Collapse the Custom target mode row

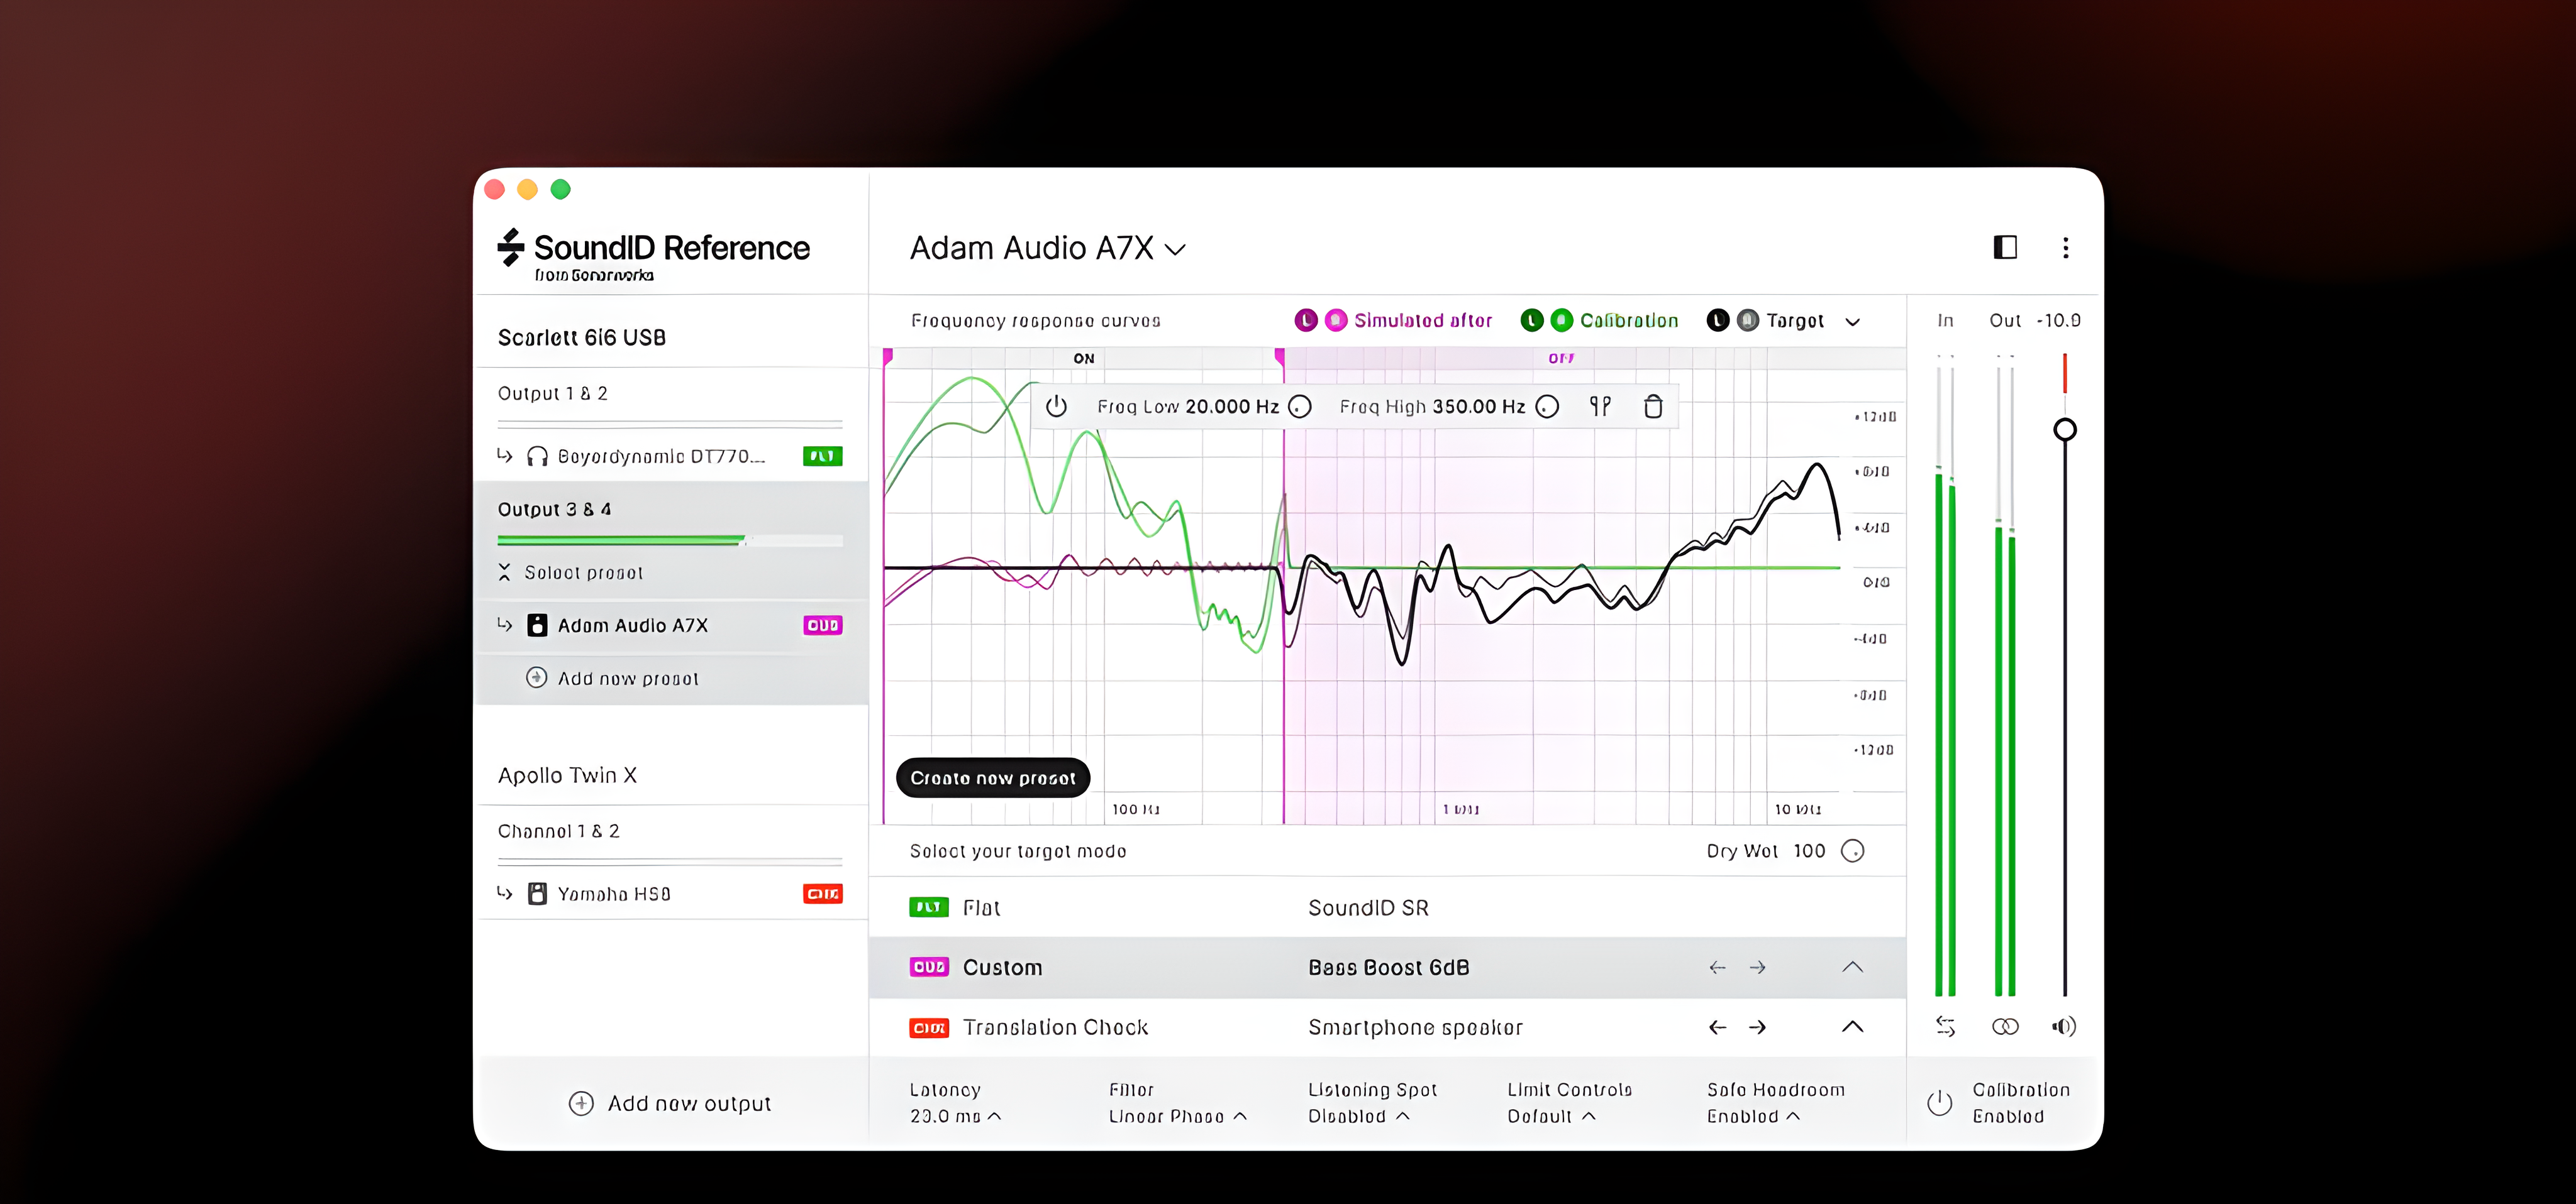click(1852, 966)
